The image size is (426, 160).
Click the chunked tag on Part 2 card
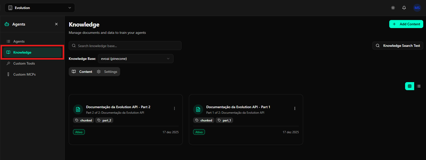(x=84, y=120)
